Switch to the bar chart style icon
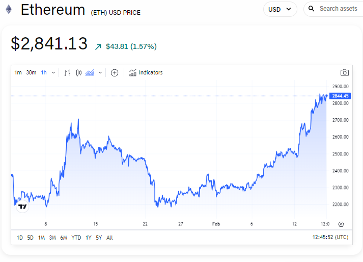This screenshot has height=262, width=363. [x=67, y=73]
